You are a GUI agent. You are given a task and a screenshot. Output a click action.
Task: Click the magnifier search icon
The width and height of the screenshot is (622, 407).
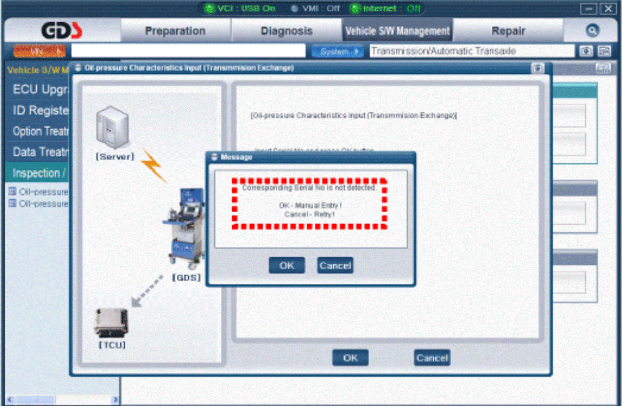pyautogui.click(x=592, y=30)
